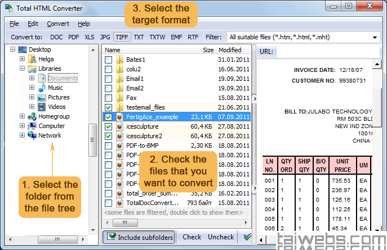The width and height of the screenshot is (387, 250).
Task: Collapse the Libraries tree node
Action: [23, 69]
